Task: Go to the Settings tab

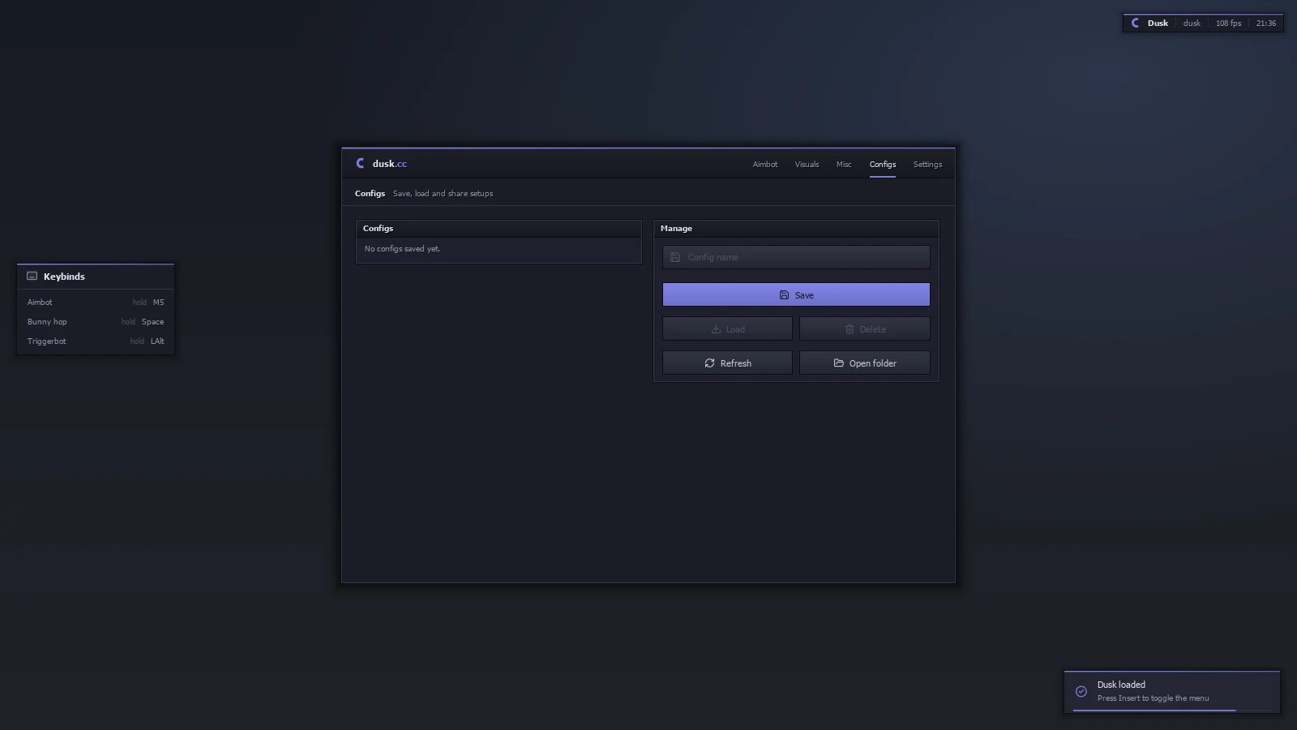Action: (x=927, y=164)
